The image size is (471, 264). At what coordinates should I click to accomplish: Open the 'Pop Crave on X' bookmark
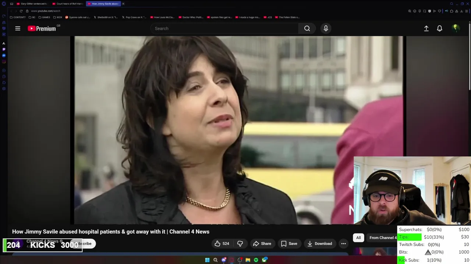click(x=134, y=17)
